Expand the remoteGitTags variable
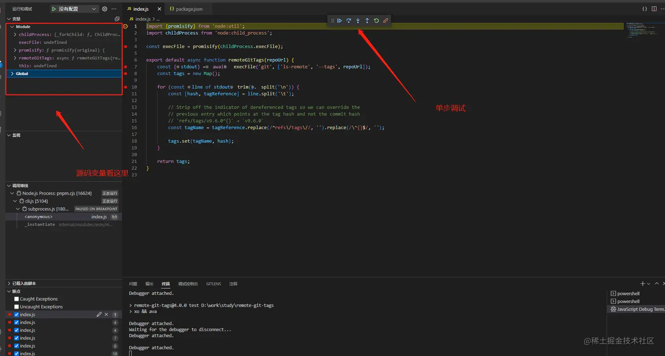This screenshot has width=665, height=356. tap(15, 58)
